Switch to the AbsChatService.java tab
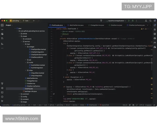The height and width of the screenshot is (125, 157). pos(76,25)
